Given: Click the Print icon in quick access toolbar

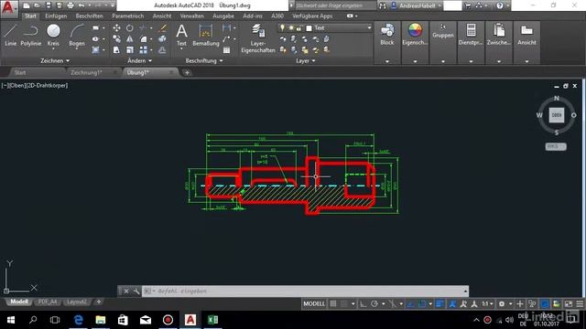Looking at the screenshot, I should pos(71,5).
